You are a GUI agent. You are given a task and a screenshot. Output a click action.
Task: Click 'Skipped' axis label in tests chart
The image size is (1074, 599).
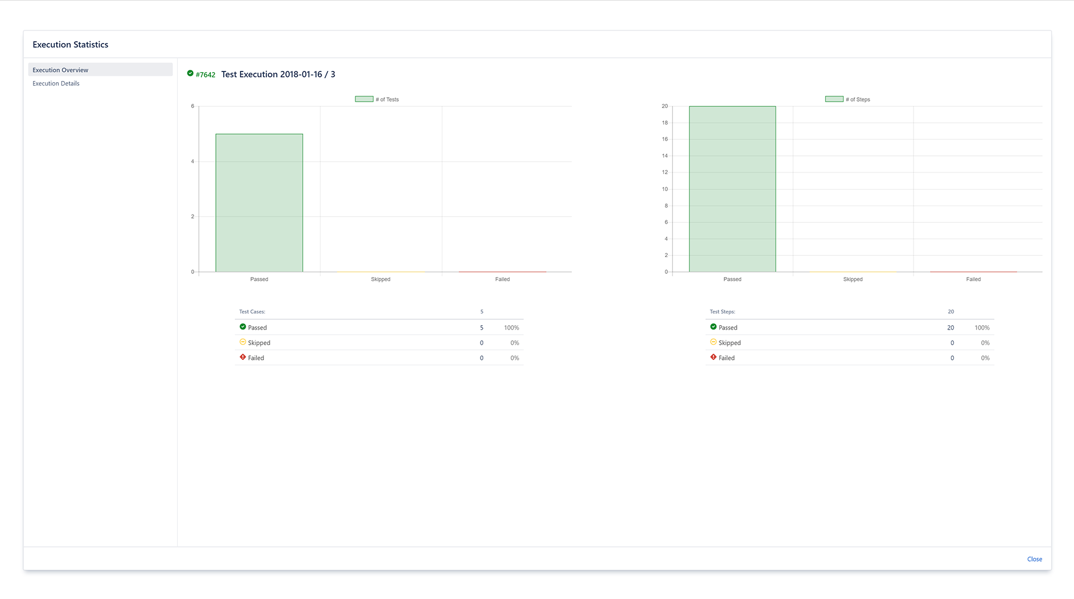(x=380, y=279)
